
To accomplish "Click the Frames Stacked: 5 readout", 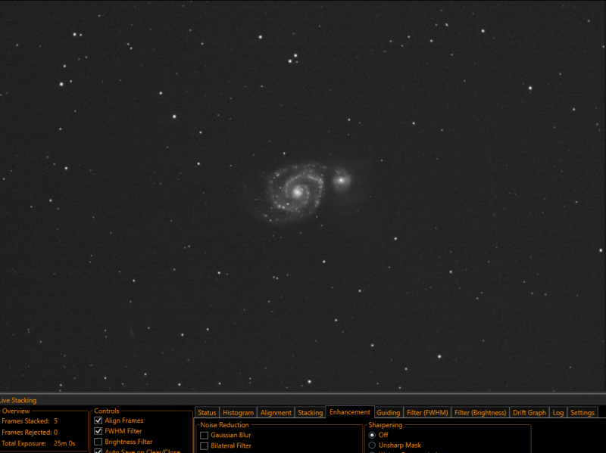I will [30, 421].
